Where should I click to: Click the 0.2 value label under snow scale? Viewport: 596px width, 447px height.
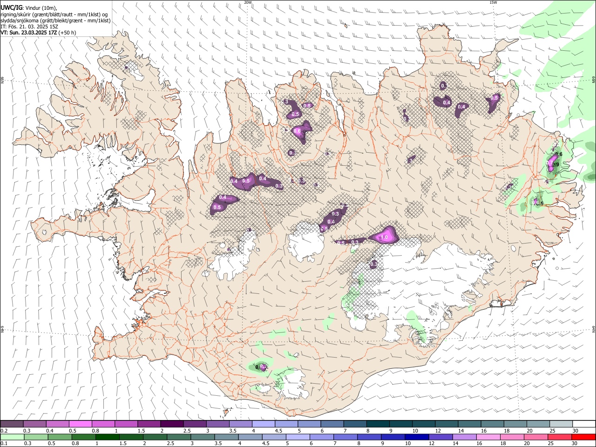click(4, 431)
